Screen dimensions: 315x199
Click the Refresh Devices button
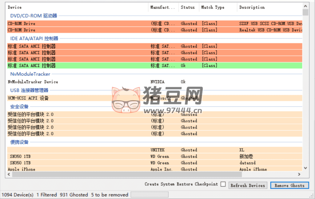click(248, 185)
